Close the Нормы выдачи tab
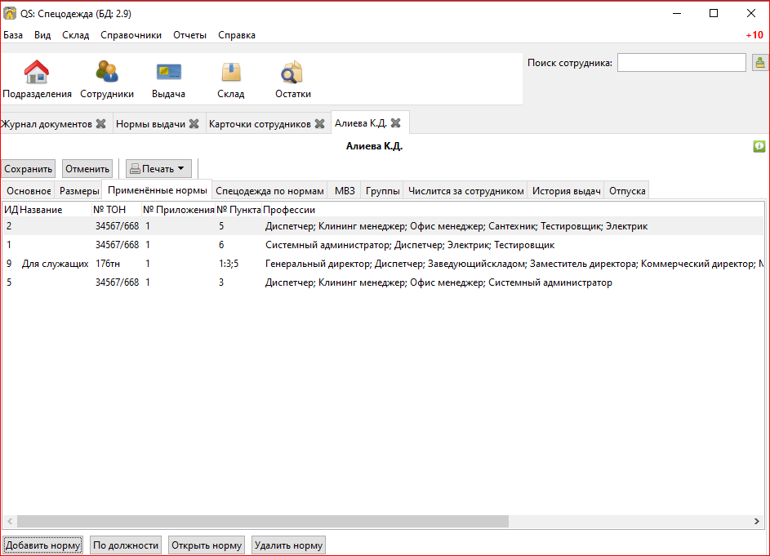 coord(194,124)
